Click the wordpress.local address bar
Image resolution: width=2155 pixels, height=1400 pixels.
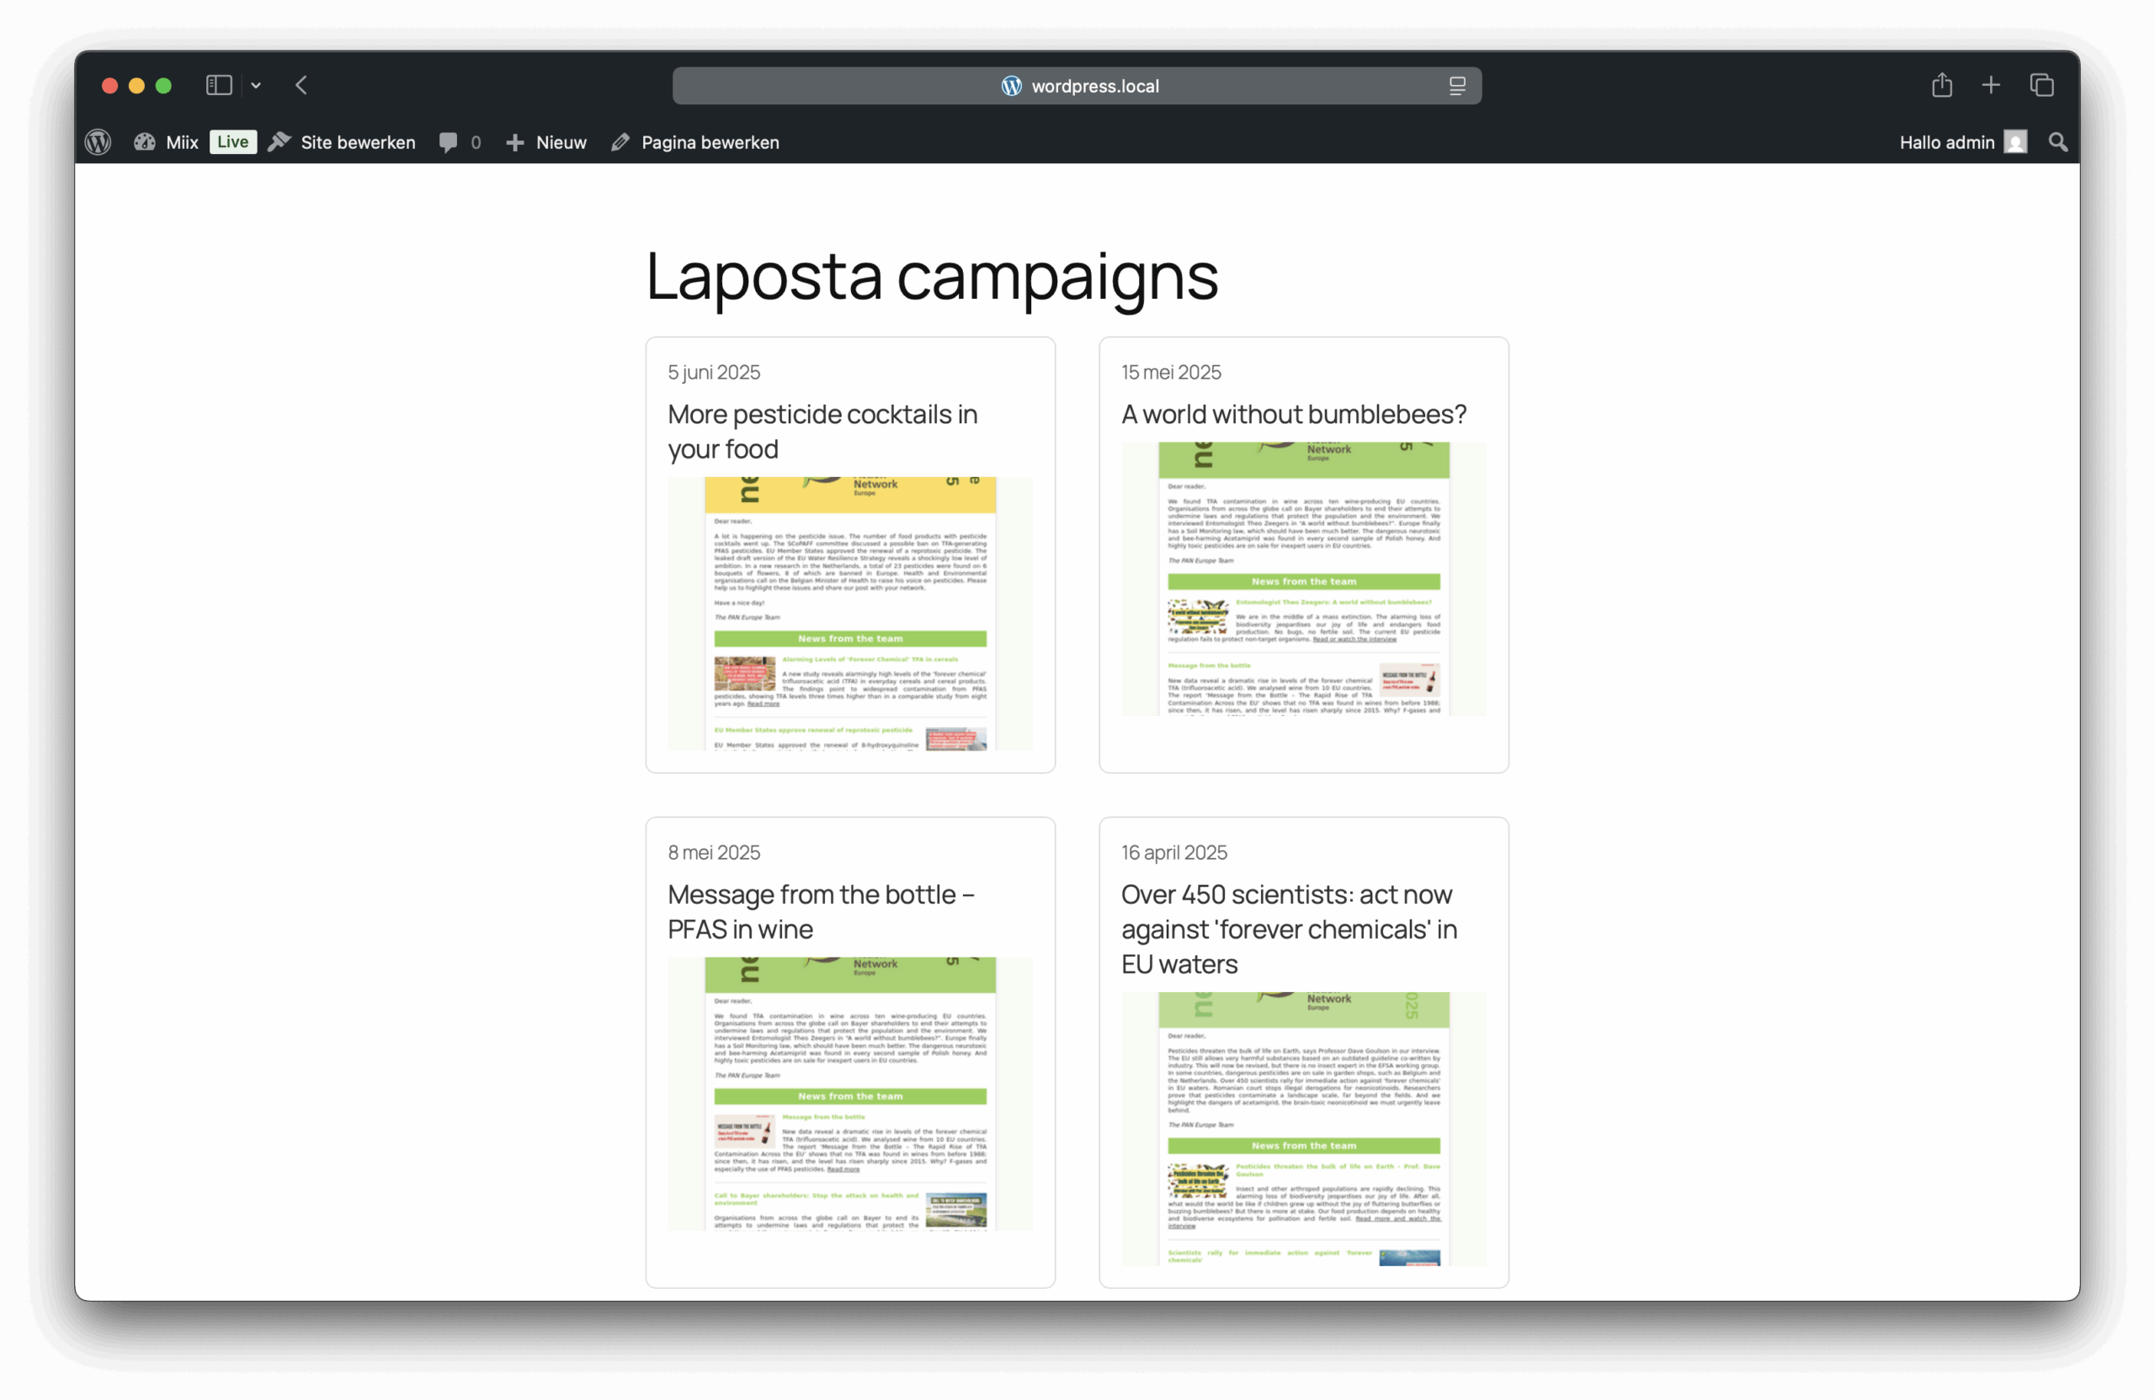click(1077, 85)
